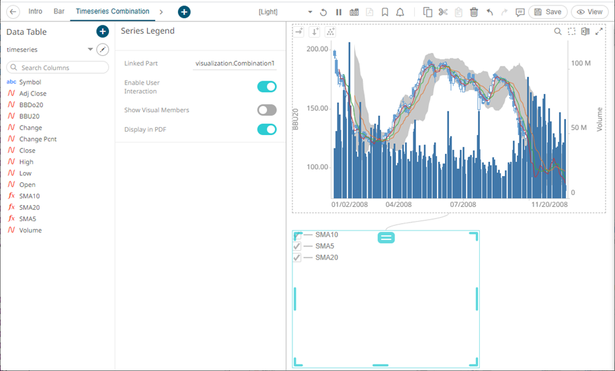Expand more tabs with the chevron arrow

click(x=161, y=12)
